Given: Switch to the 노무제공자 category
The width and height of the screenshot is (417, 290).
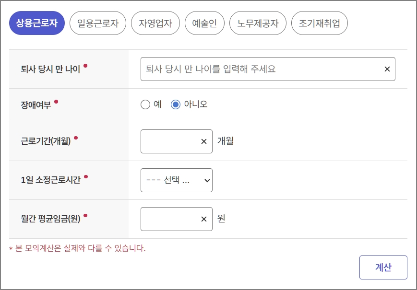Looking at the screenshot, I should pos(258,23).
